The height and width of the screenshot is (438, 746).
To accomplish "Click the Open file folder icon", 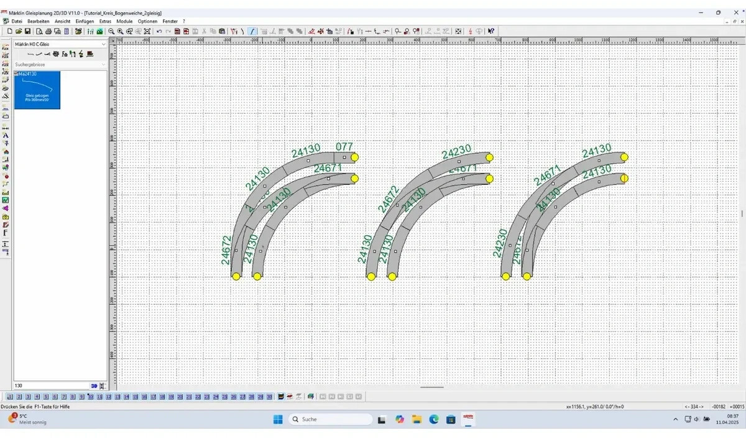I will tap(19, 31).
